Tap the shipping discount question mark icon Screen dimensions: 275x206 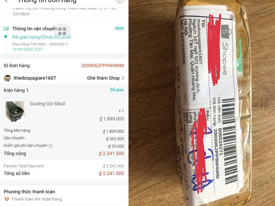point(51,146)
